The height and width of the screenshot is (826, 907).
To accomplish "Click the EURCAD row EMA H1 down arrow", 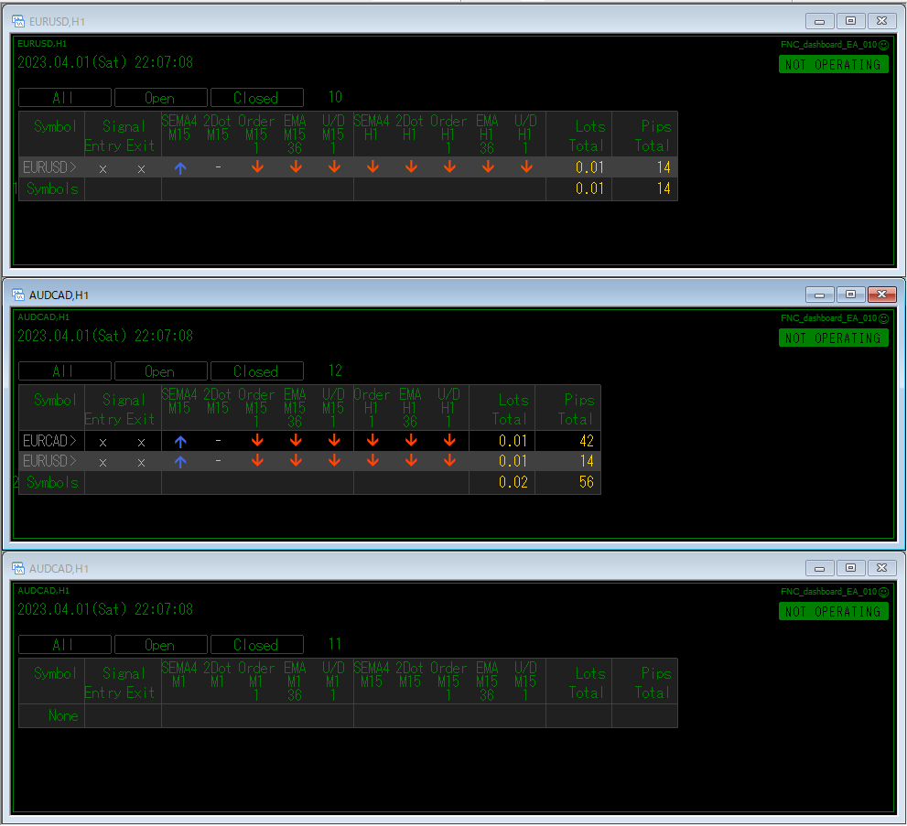I will pos(411,441).
